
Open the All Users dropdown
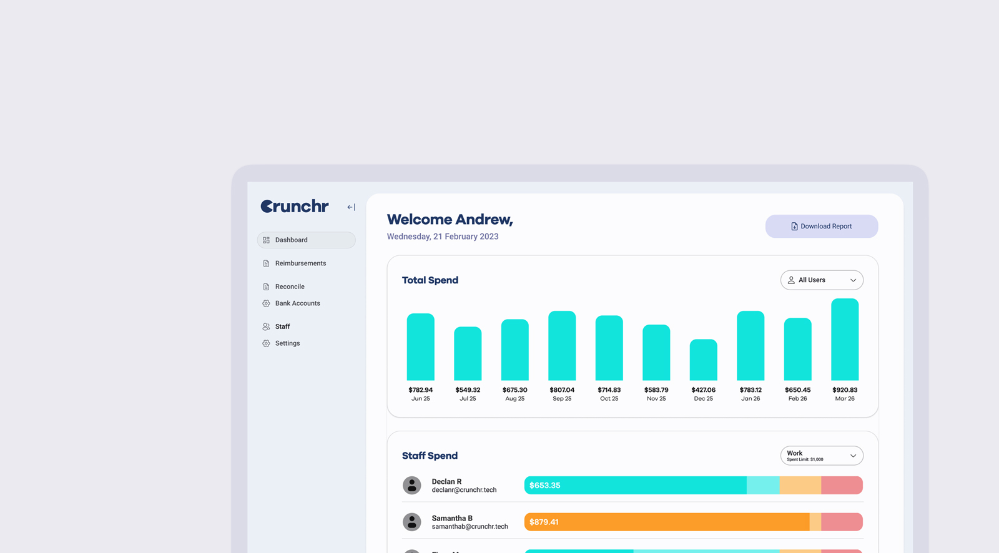point(822,280)
